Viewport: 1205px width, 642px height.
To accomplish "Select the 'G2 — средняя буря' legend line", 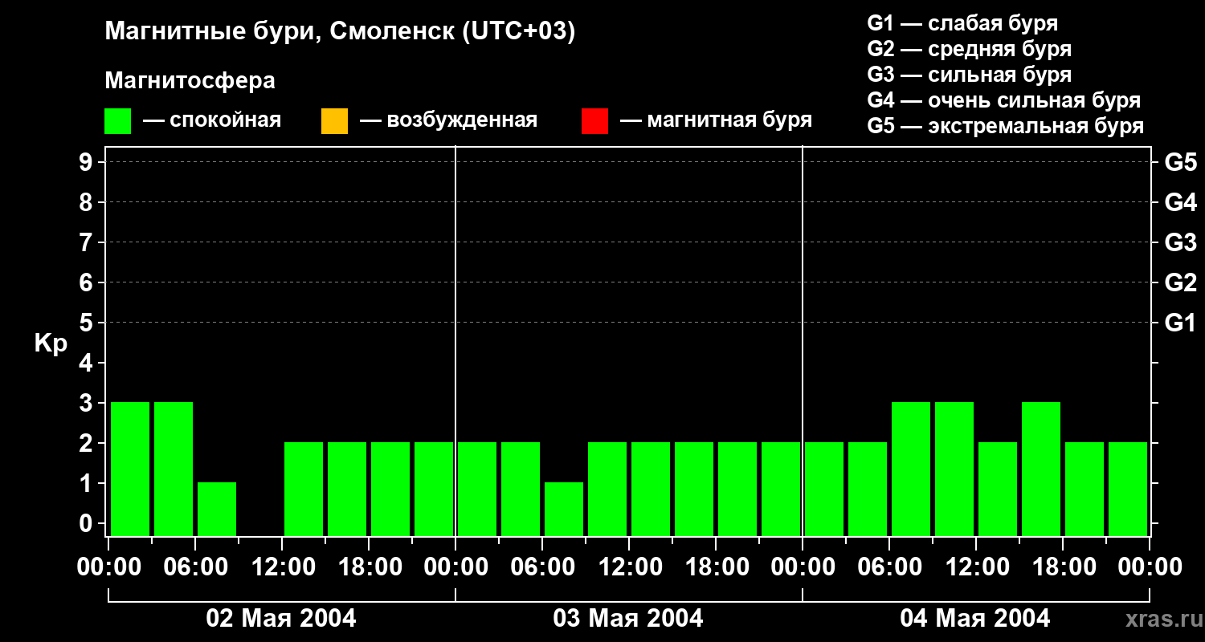I will [970, 49].
